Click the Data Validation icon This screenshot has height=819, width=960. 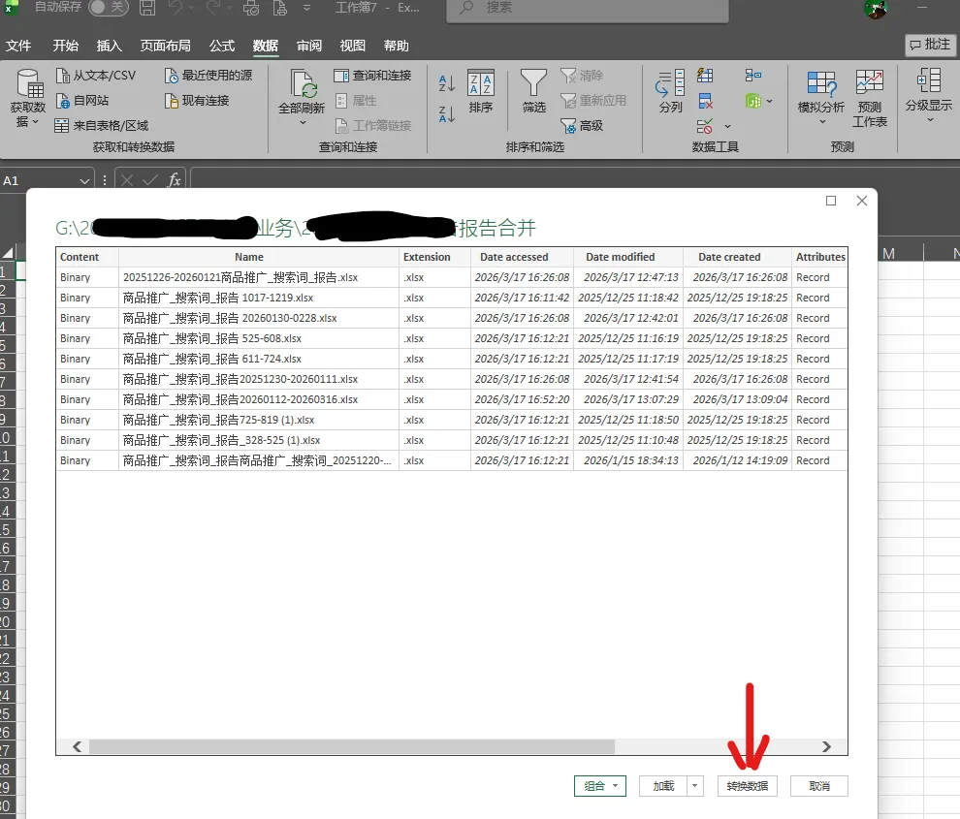[x=705, y=126]
